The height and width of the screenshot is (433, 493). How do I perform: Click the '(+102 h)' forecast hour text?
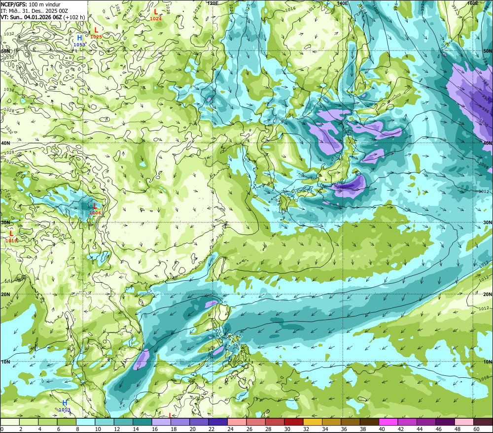tap(74, 17)
